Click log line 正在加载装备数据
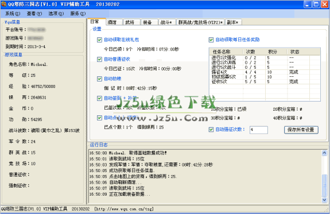The image size is (330, 214). tap(120, 194)
